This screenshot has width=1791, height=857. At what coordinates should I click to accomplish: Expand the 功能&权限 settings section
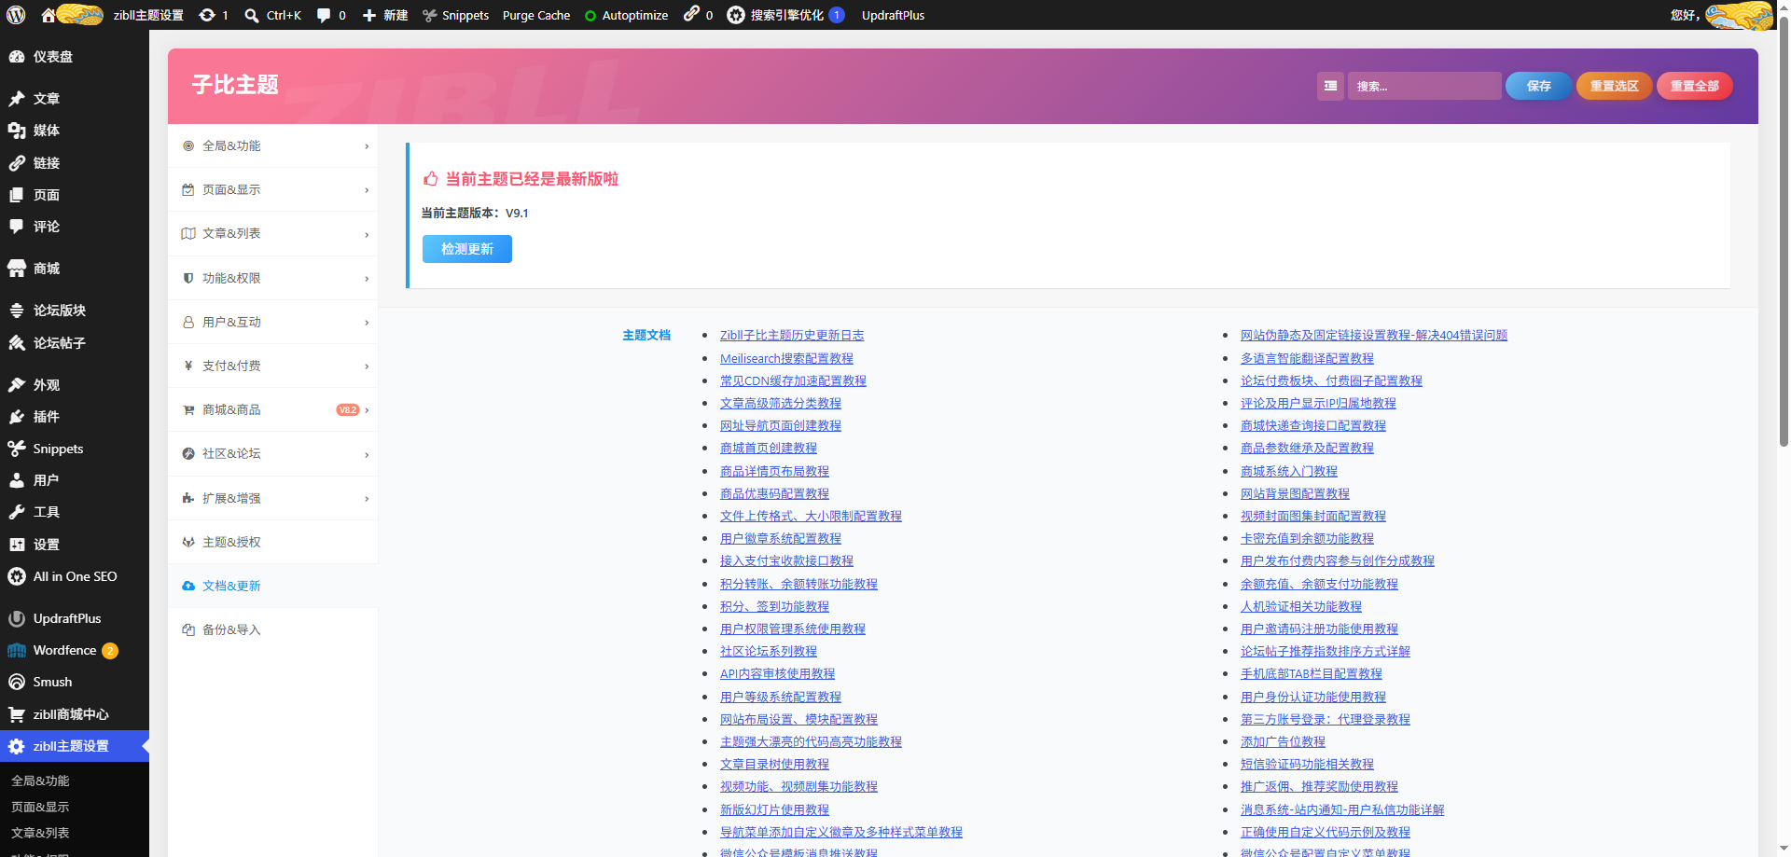(x=272, y=278)
